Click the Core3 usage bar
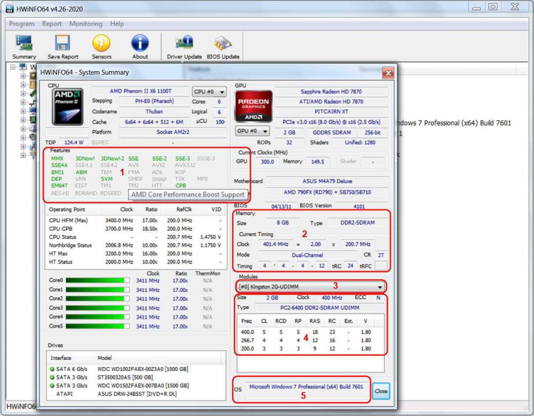Screen dimensions: 534x416 tap(98, 308)
